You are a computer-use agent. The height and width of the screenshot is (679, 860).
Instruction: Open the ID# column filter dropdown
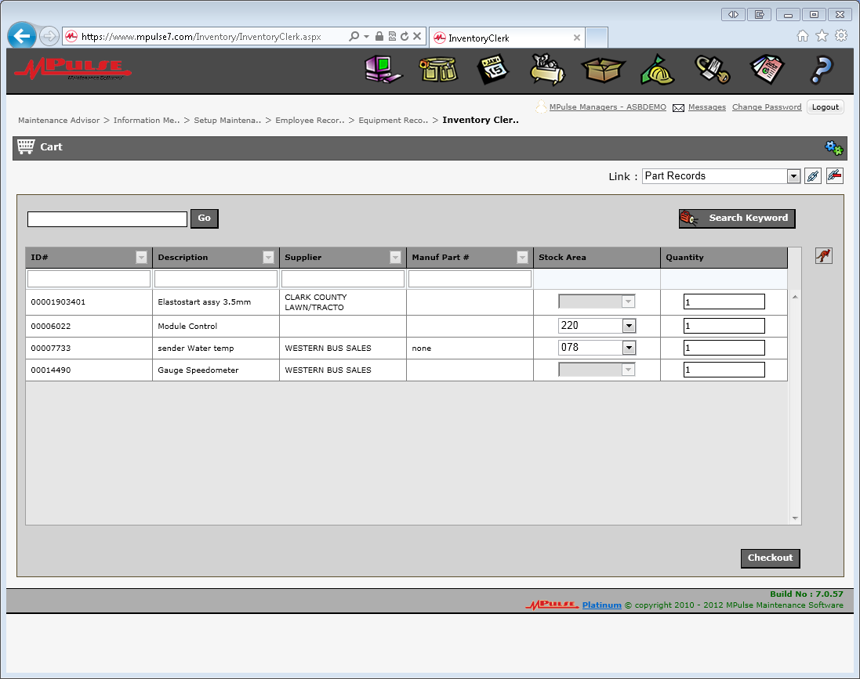coord(142,257)
